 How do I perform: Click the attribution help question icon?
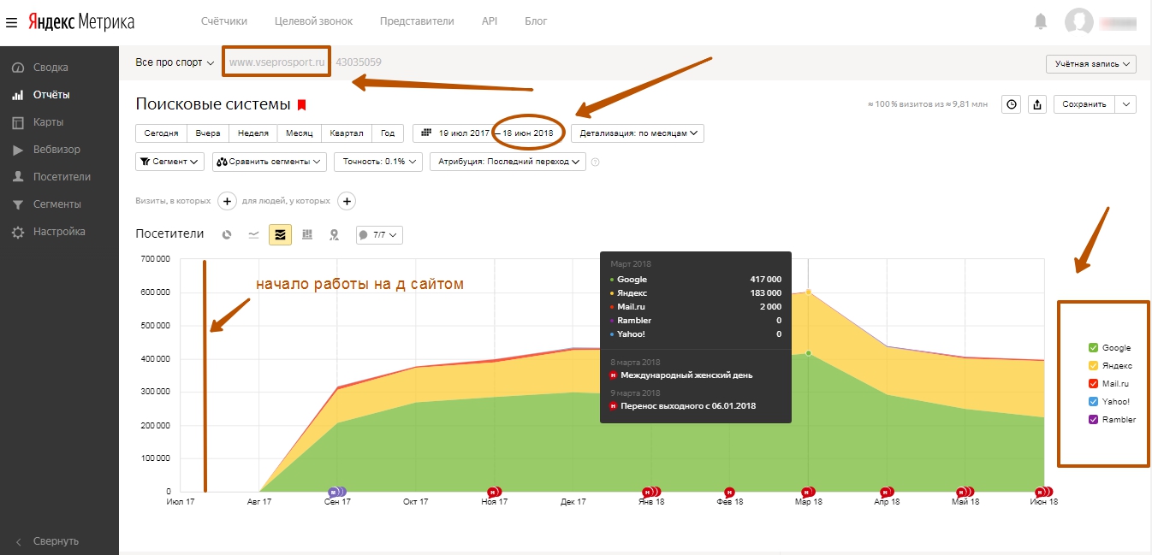point(595,162)
